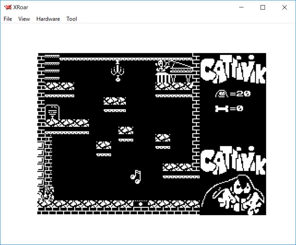The width and height of the screenshot is (296, 245).
Task: Open the File menu
Action: point(8,19)
